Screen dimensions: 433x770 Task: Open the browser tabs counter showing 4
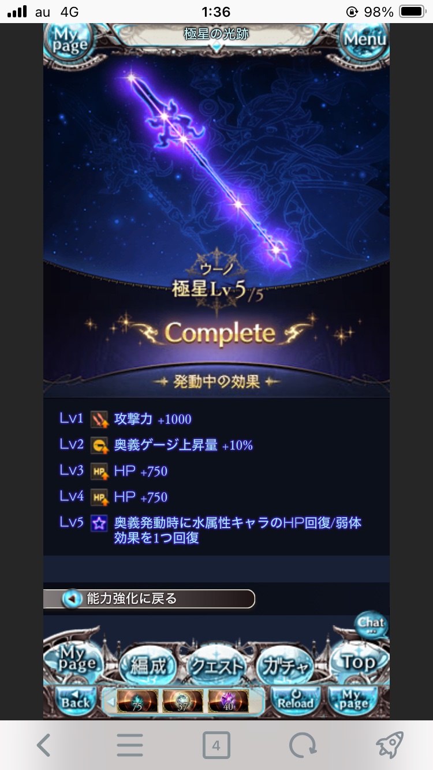click(216, 745)
